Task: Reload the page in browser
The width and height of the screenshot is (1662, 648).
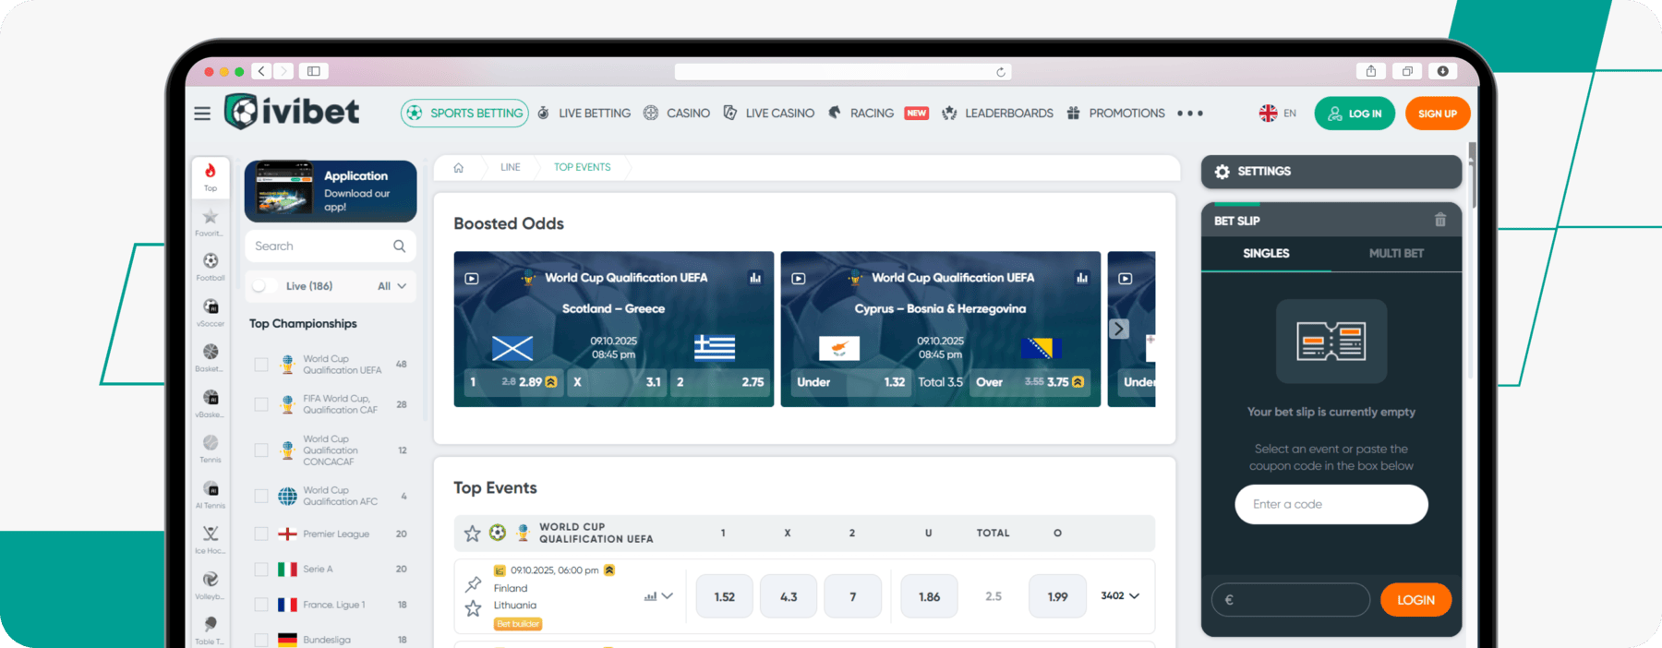Action: (x=1001, y=72)
